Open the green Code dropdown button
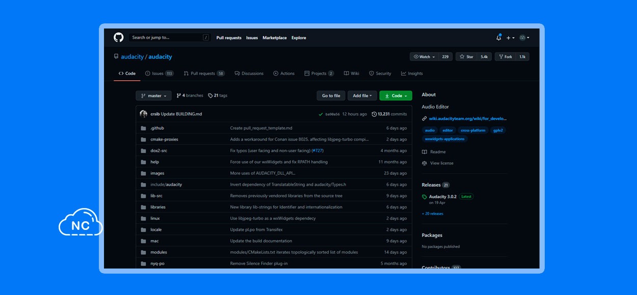The width and height of the screenshot is (637, 295). click(396, 96)
